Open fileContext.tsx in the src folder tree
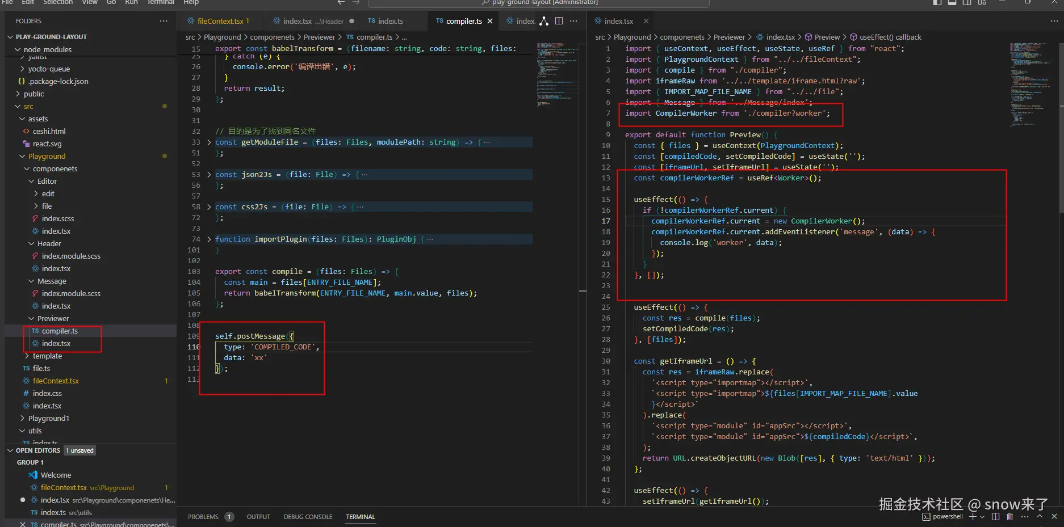 coord(56,381)
